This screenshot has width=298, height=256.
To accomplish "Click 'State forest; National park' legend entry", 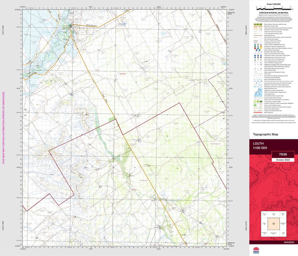I will pyautogui.click(x=272, y=109).
